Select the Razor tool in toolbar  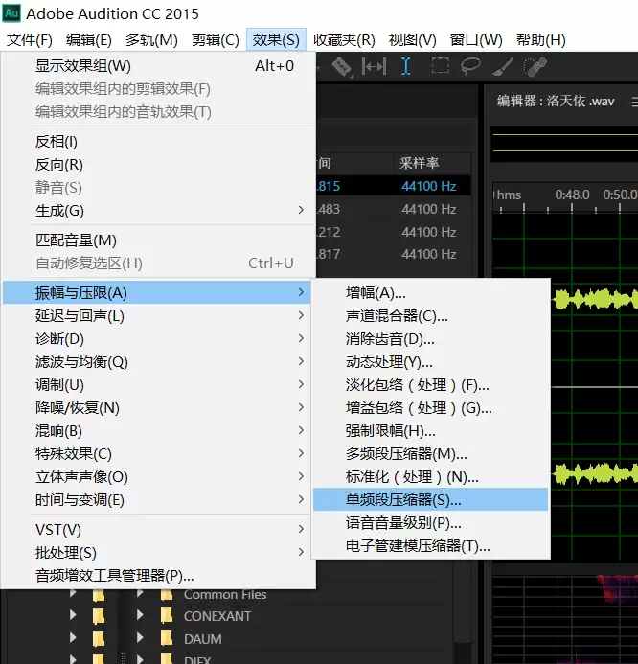(x=342, y=66)
